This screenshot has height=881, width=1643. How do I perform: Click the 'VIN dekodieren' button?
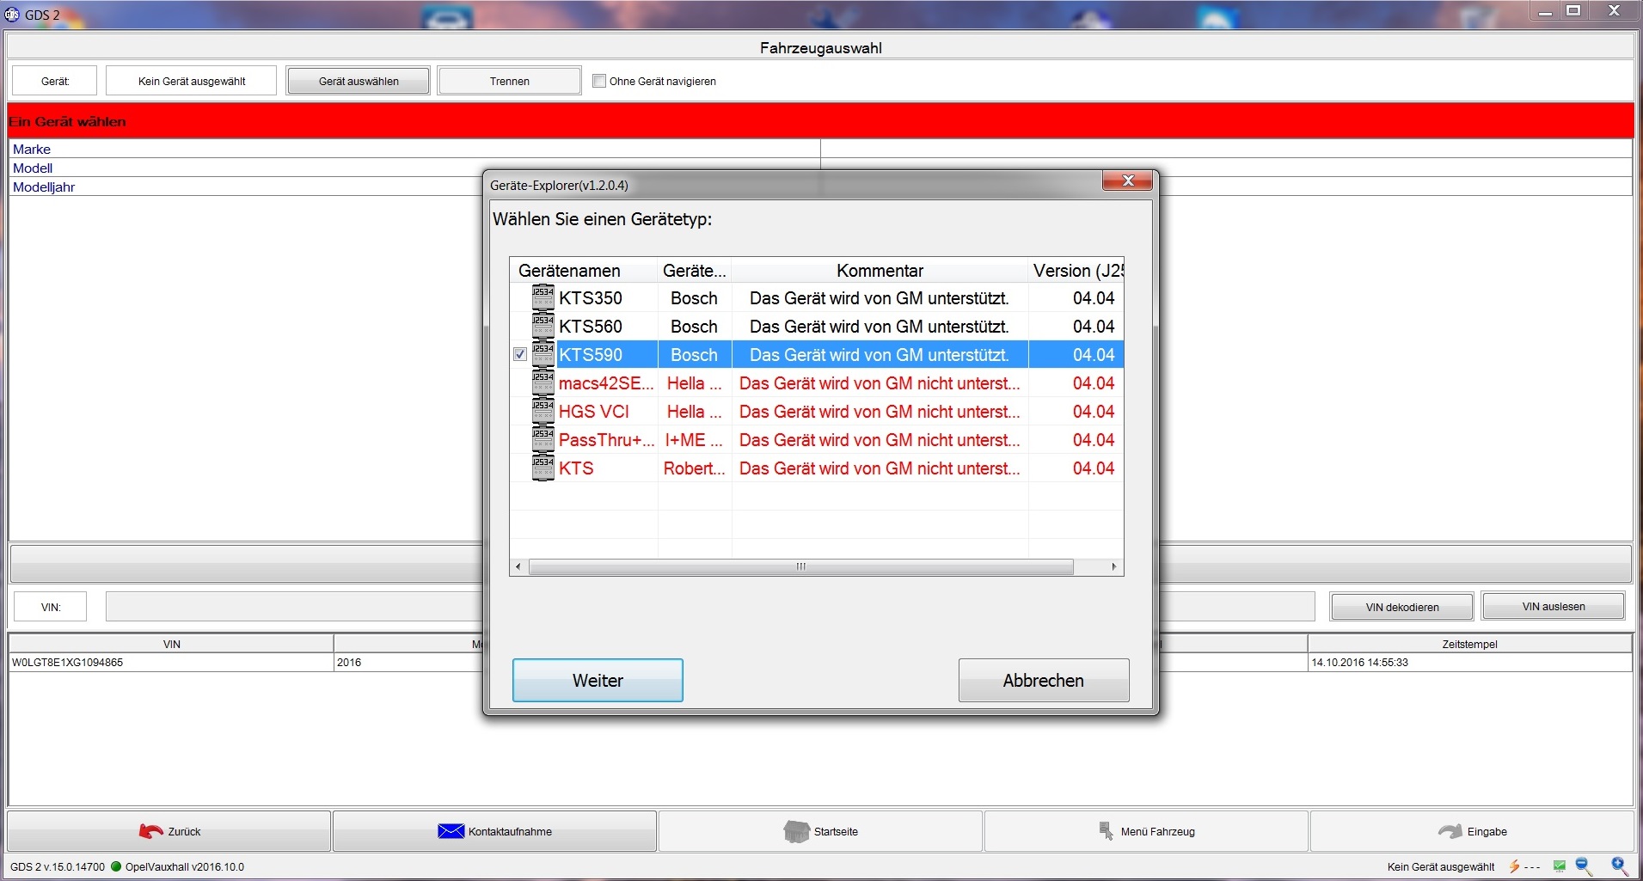[x=1402, y=607]
